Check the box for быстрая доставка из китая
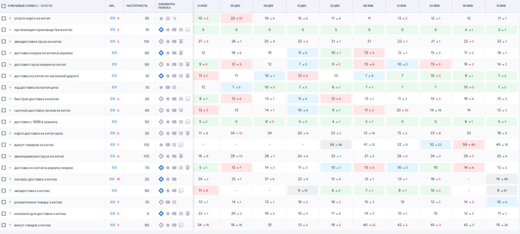 (x=4, y=99)
